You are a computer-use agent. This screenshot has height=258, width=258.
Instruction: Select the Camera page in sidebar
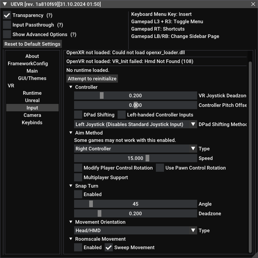pos(32,115)
